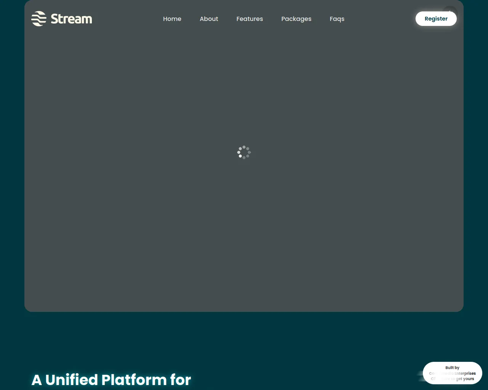Viewport: 488px width, 390px height.
Task: Click the 'Built by' label text
Action: point(452,368)
